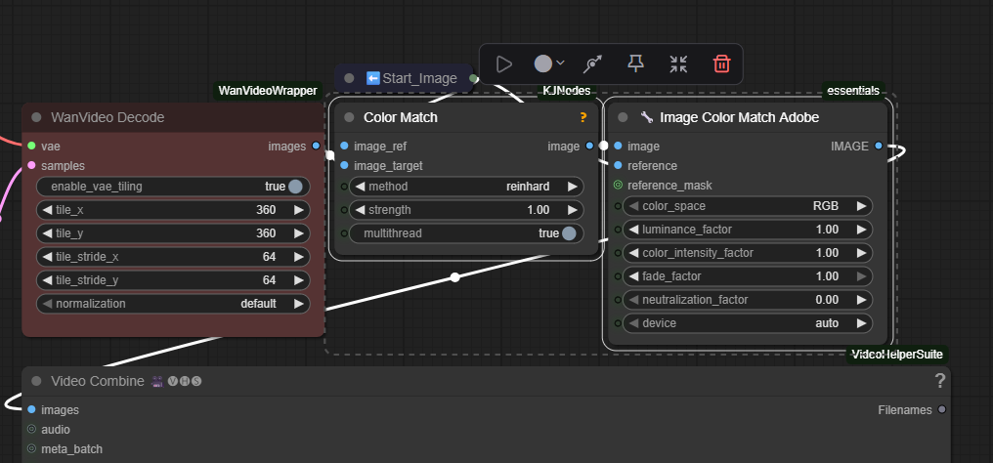This screenshot has height=463, width=993.
Task: Click link midpoint dot on white wire
Action: pos(454,277)
